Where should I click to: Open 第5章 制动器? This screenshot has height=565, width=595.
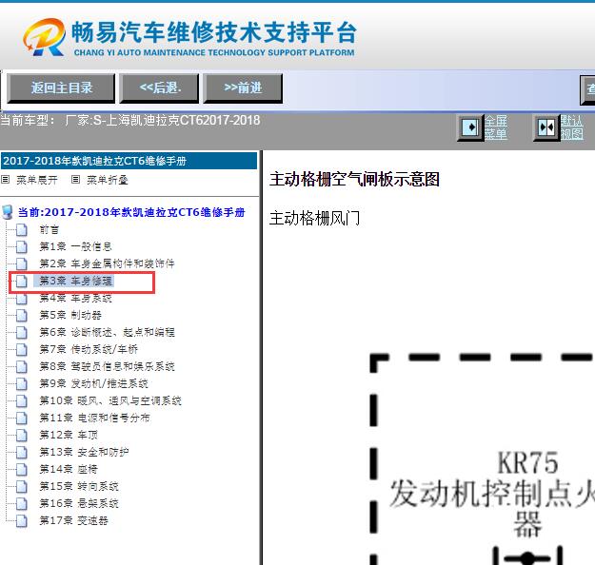coord(70,315)
